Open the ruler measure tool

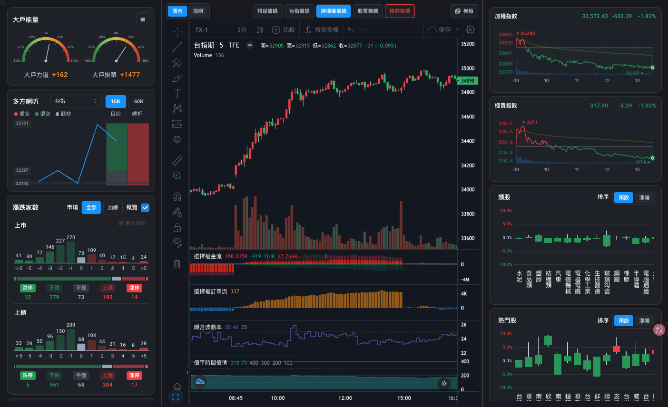pyautogui.click(x=177, y=160)
